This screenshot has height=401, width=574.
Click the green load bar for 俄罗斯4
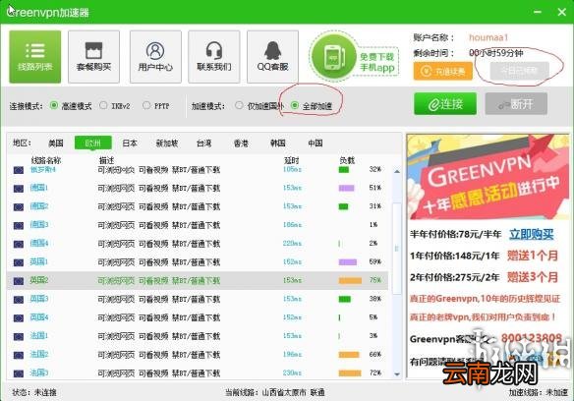point(343,170)
